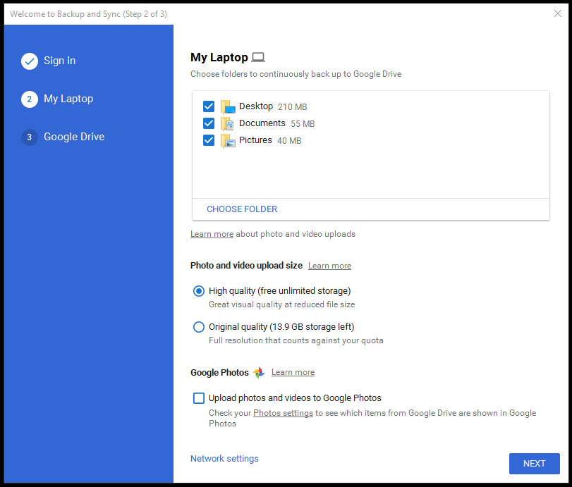Close the Backup and Sync window
The height and width of the screenshot is (487, 572).
(558, 13)
